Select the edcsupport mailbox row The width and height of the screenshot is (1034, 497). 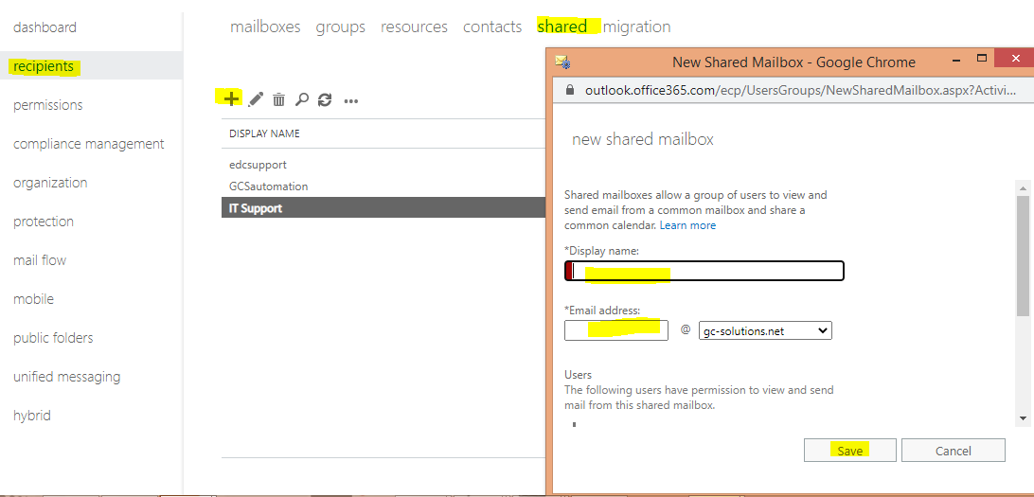[383, 165]
